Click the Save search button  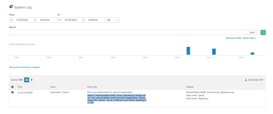[252, 32]
